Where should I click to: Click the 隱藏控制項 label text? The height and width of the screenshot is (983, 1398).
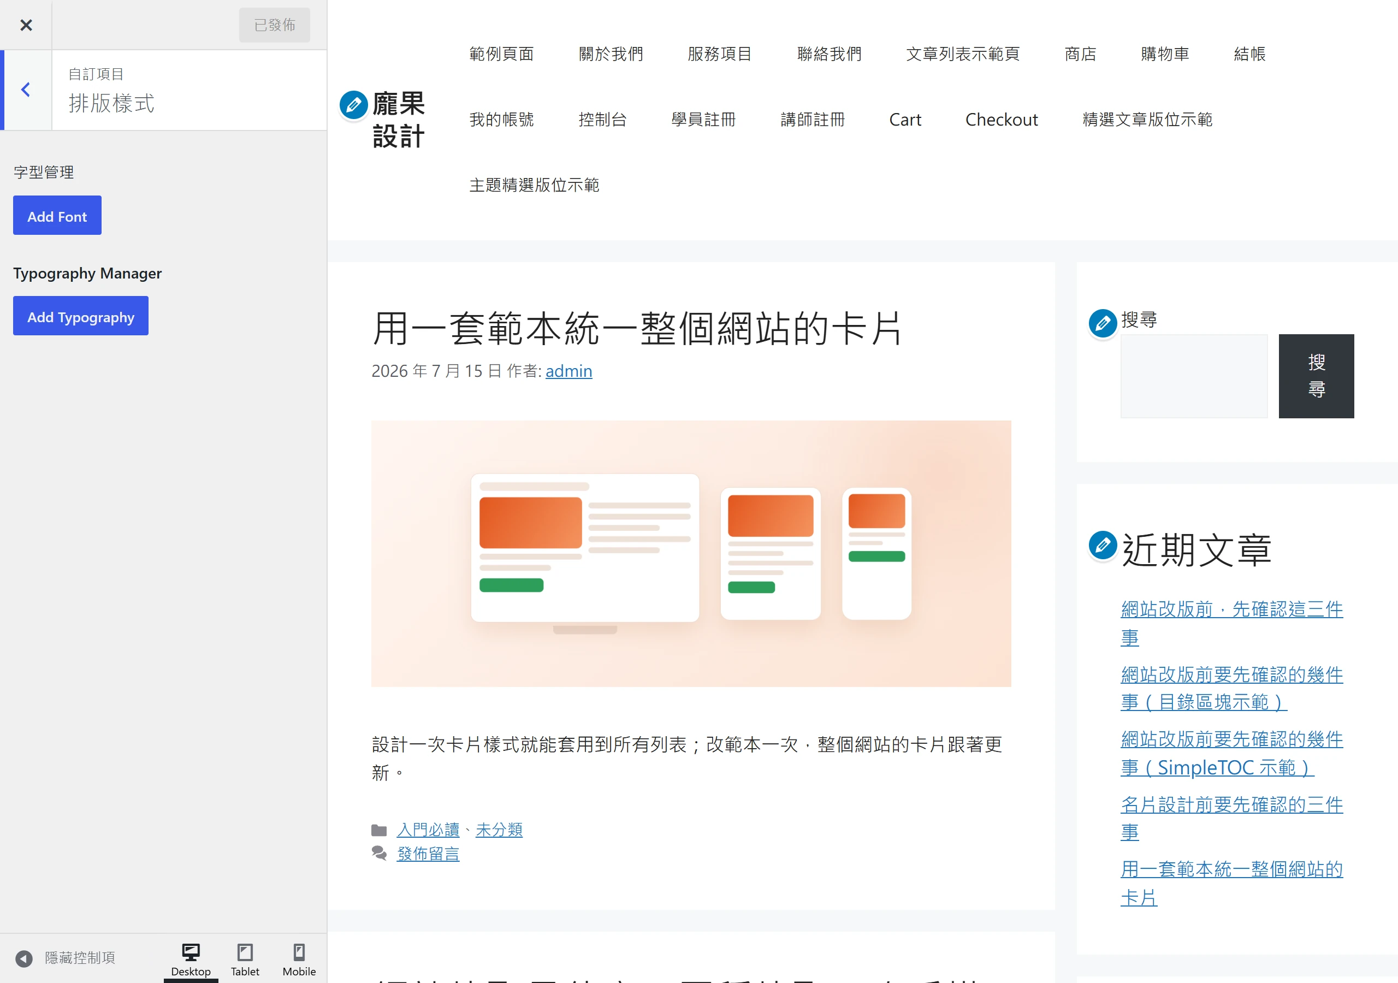pos(80,958)
